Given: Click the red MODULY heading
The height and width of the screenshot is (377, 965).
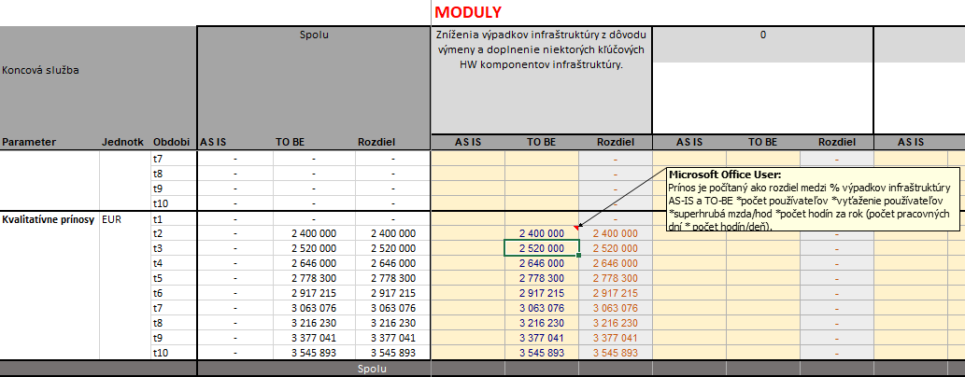Looking at the screenshot, I should click(x=468, y=12).
